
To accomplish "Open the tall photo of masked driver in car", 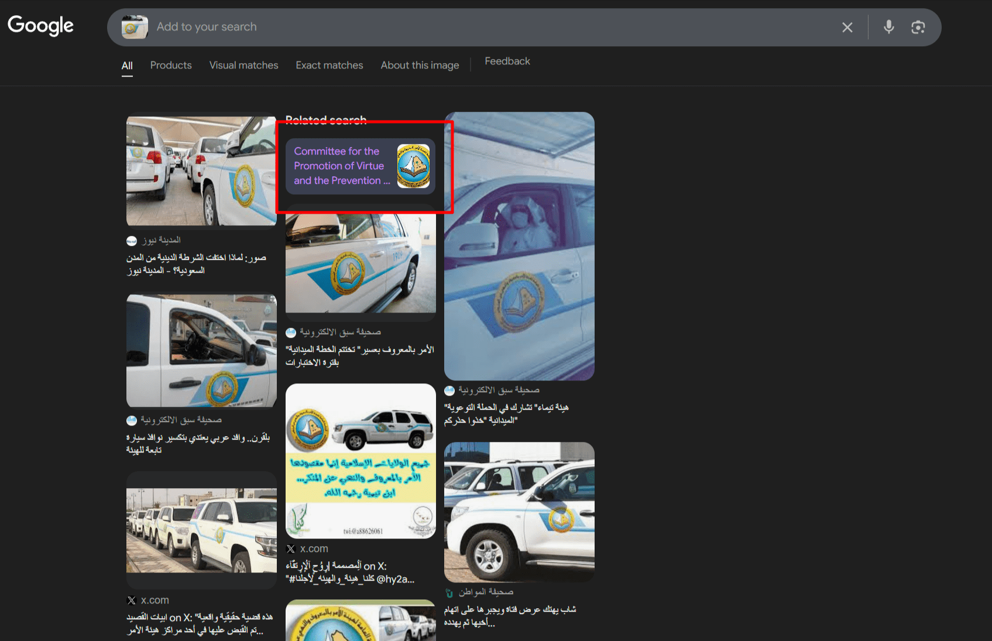I will click(519, 246).
